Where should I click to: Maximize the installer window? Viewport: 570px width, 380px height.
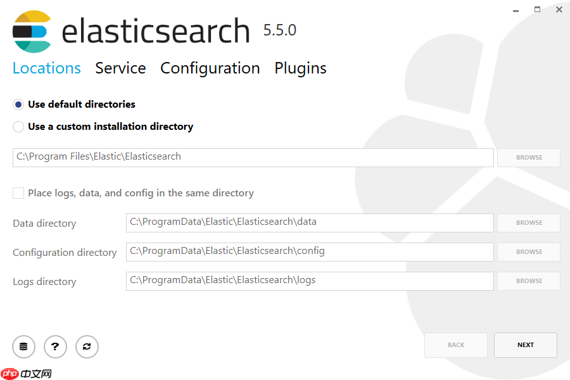[537, 9]
